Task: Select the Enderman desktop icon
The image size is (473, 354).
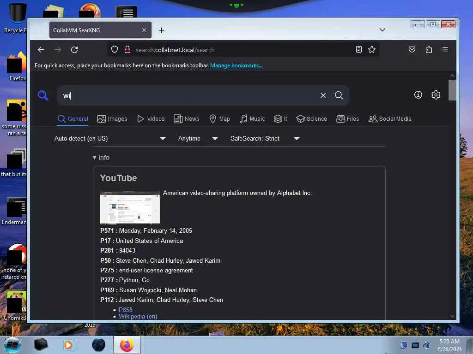Action: (15, 211)
